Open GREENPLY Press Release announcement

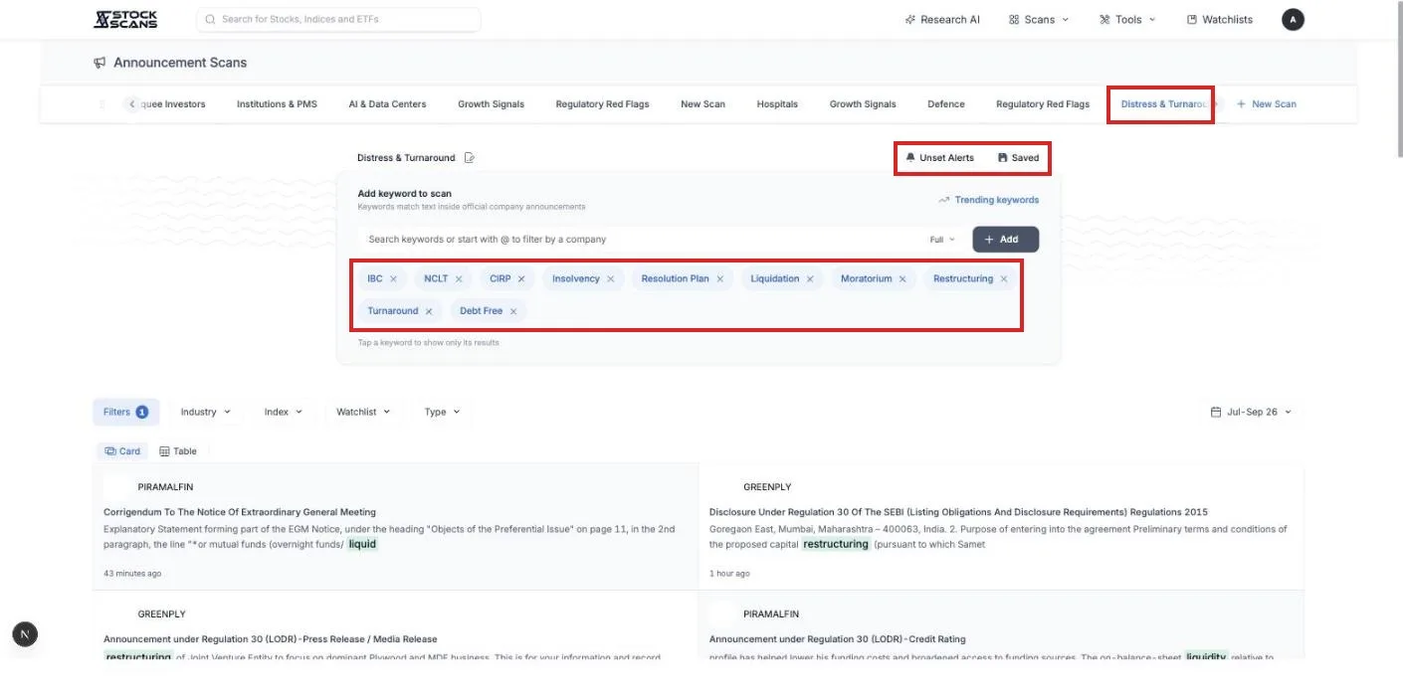[x=396, y=624]
